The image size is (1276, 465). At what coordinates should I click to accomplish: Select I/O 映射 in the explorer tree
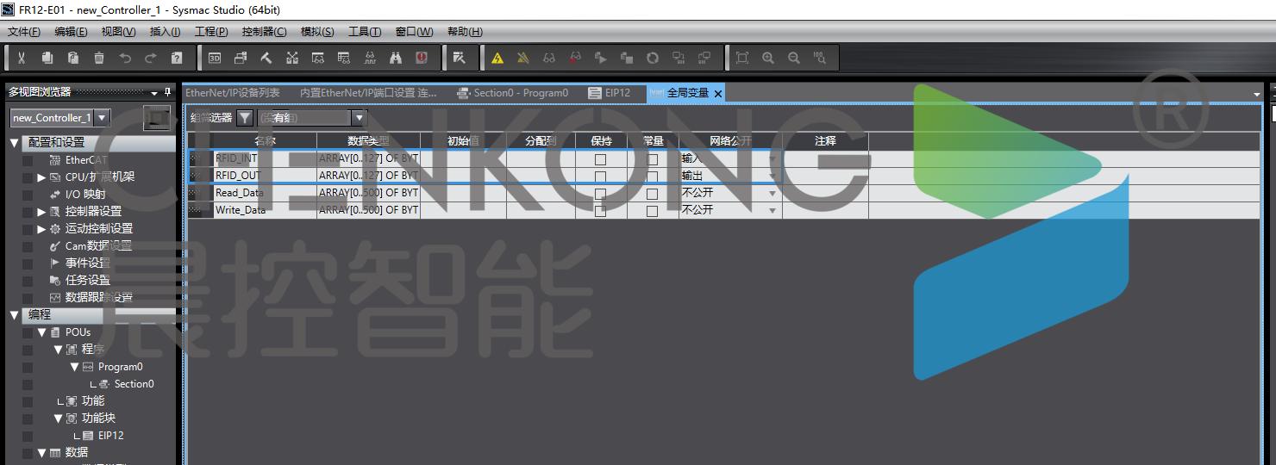tap(85, 195)
